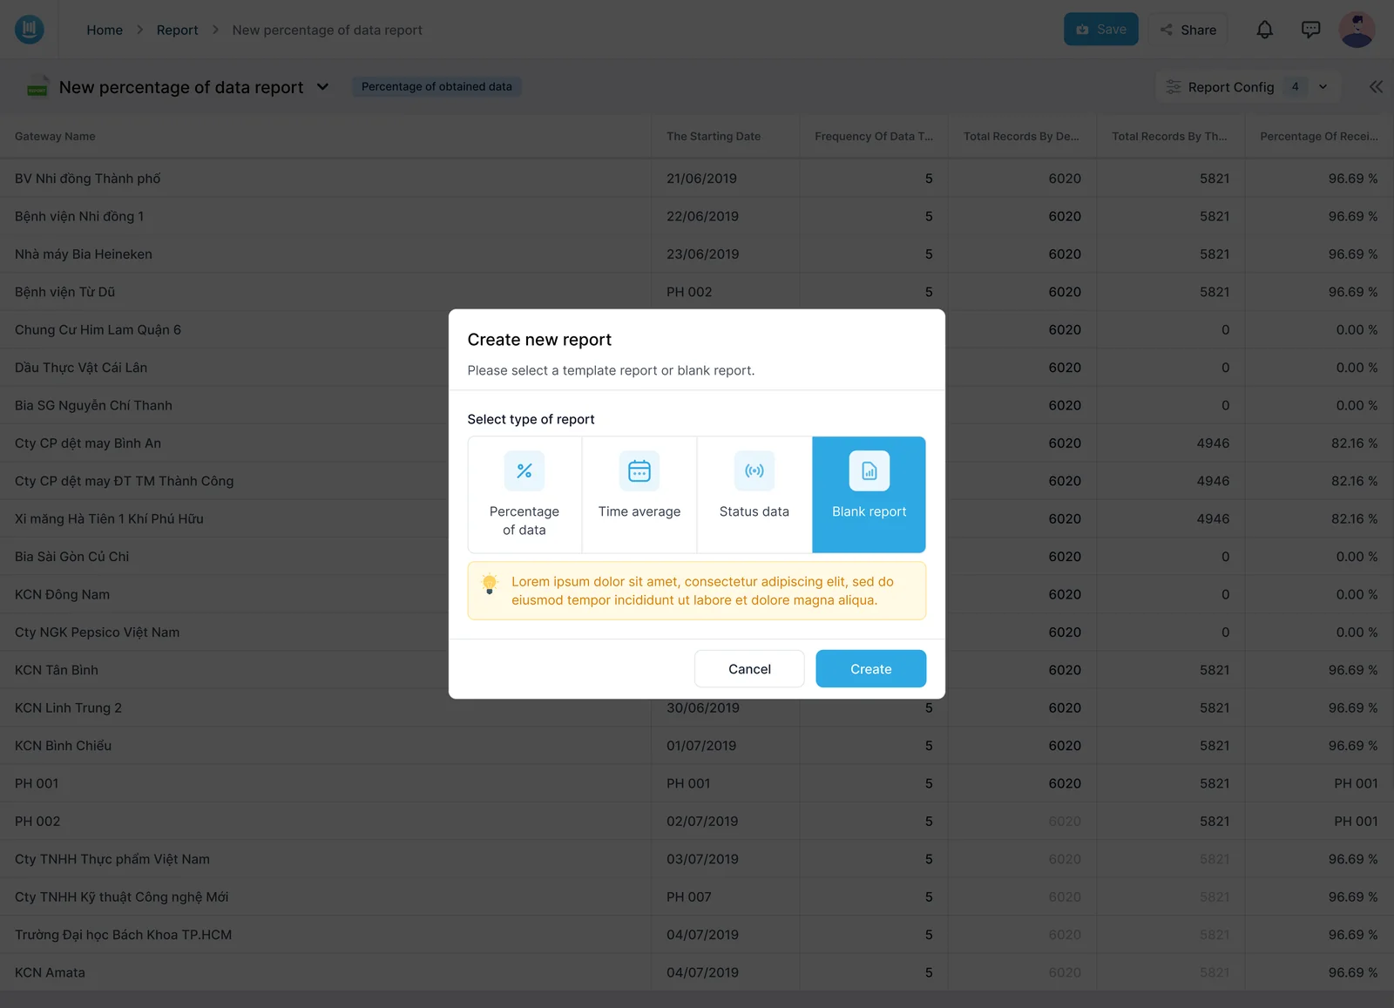
Task: Select row Trường Đại học Bách Khoa TP.HCM
Action: [x=697, y=935]
